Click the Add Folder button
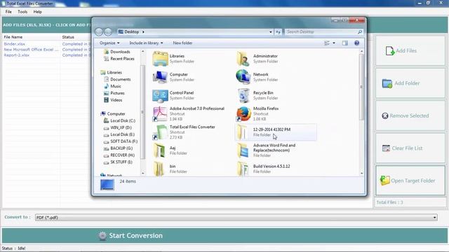The height and width of the screenshot is (252, 449). point(410,83)
